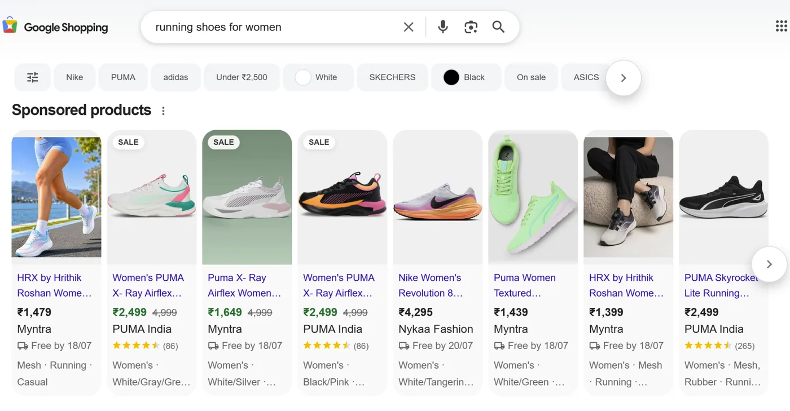Open search by image camera icon
790x411 pixels.
point(471,27)
